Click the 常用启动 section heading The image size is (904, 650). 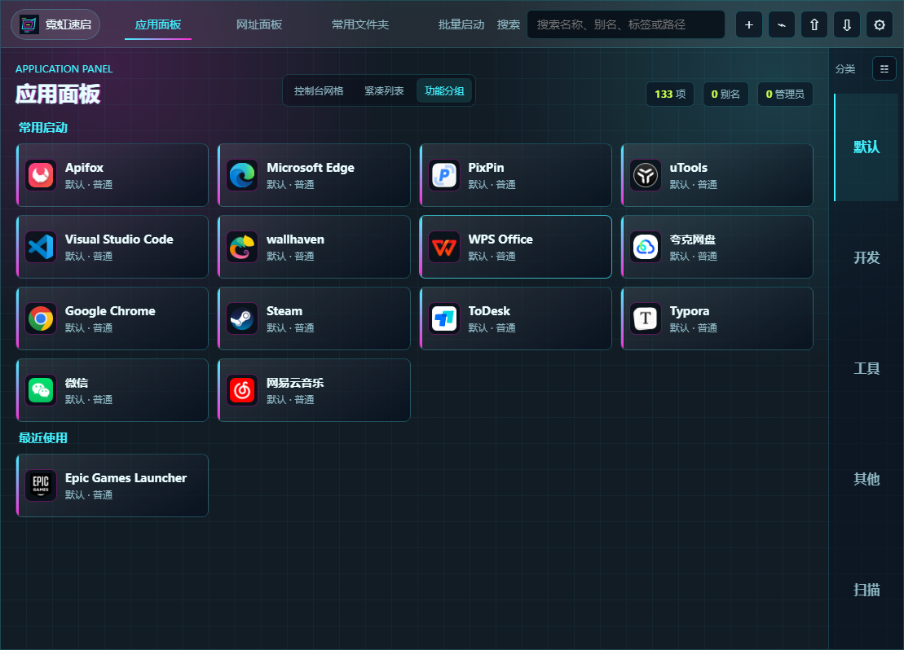pos(42,127)
